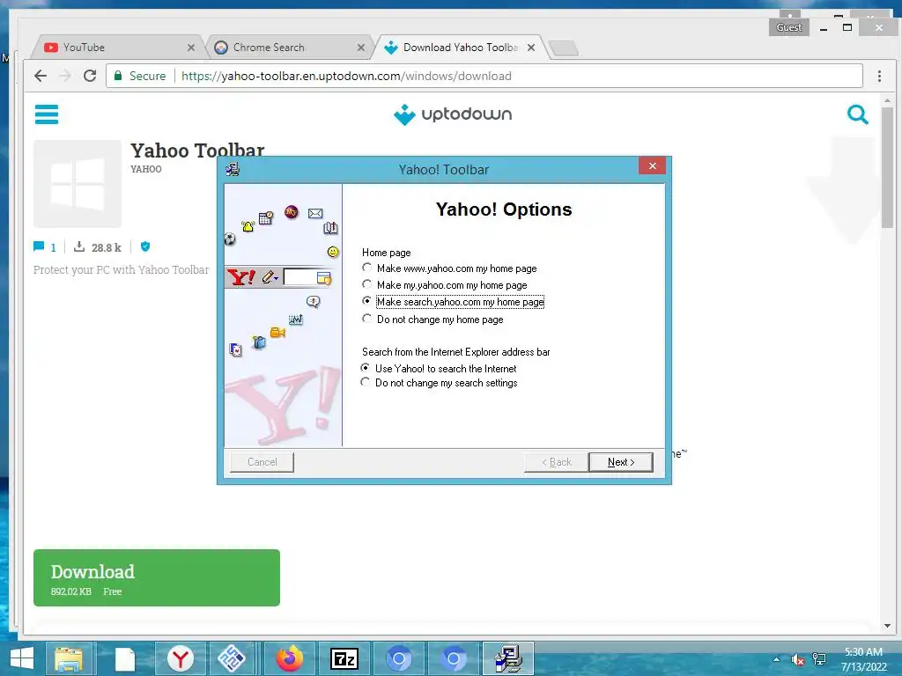The image size is (902, 676).
Task: Click the page vertical scrollbar thumb
Action: click(887, 166)
